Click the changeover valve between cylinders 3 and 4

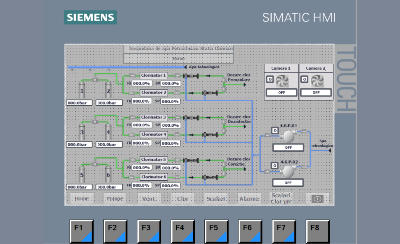(95, 120)
